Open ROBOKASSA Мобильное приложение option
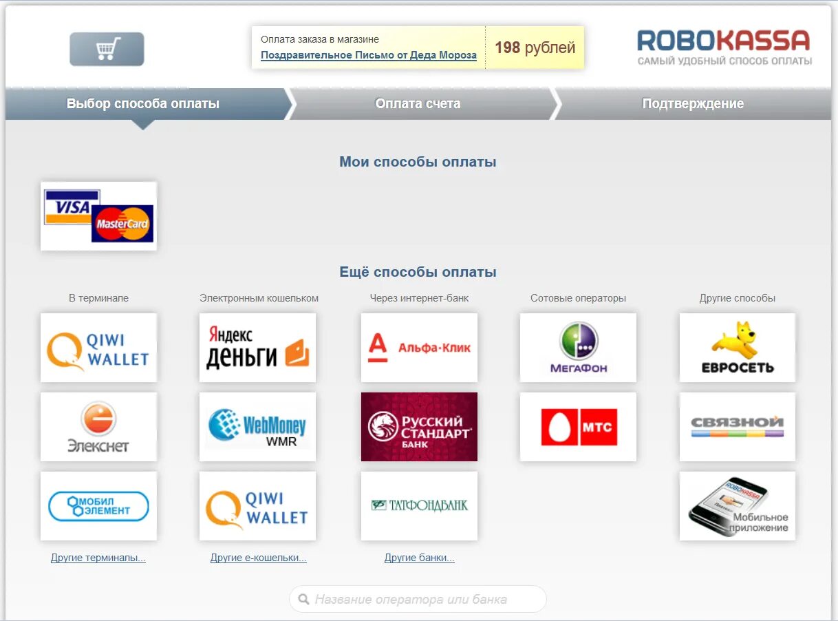Image resolution: width=838 pixels, height=621 pixels. point(738,506)
